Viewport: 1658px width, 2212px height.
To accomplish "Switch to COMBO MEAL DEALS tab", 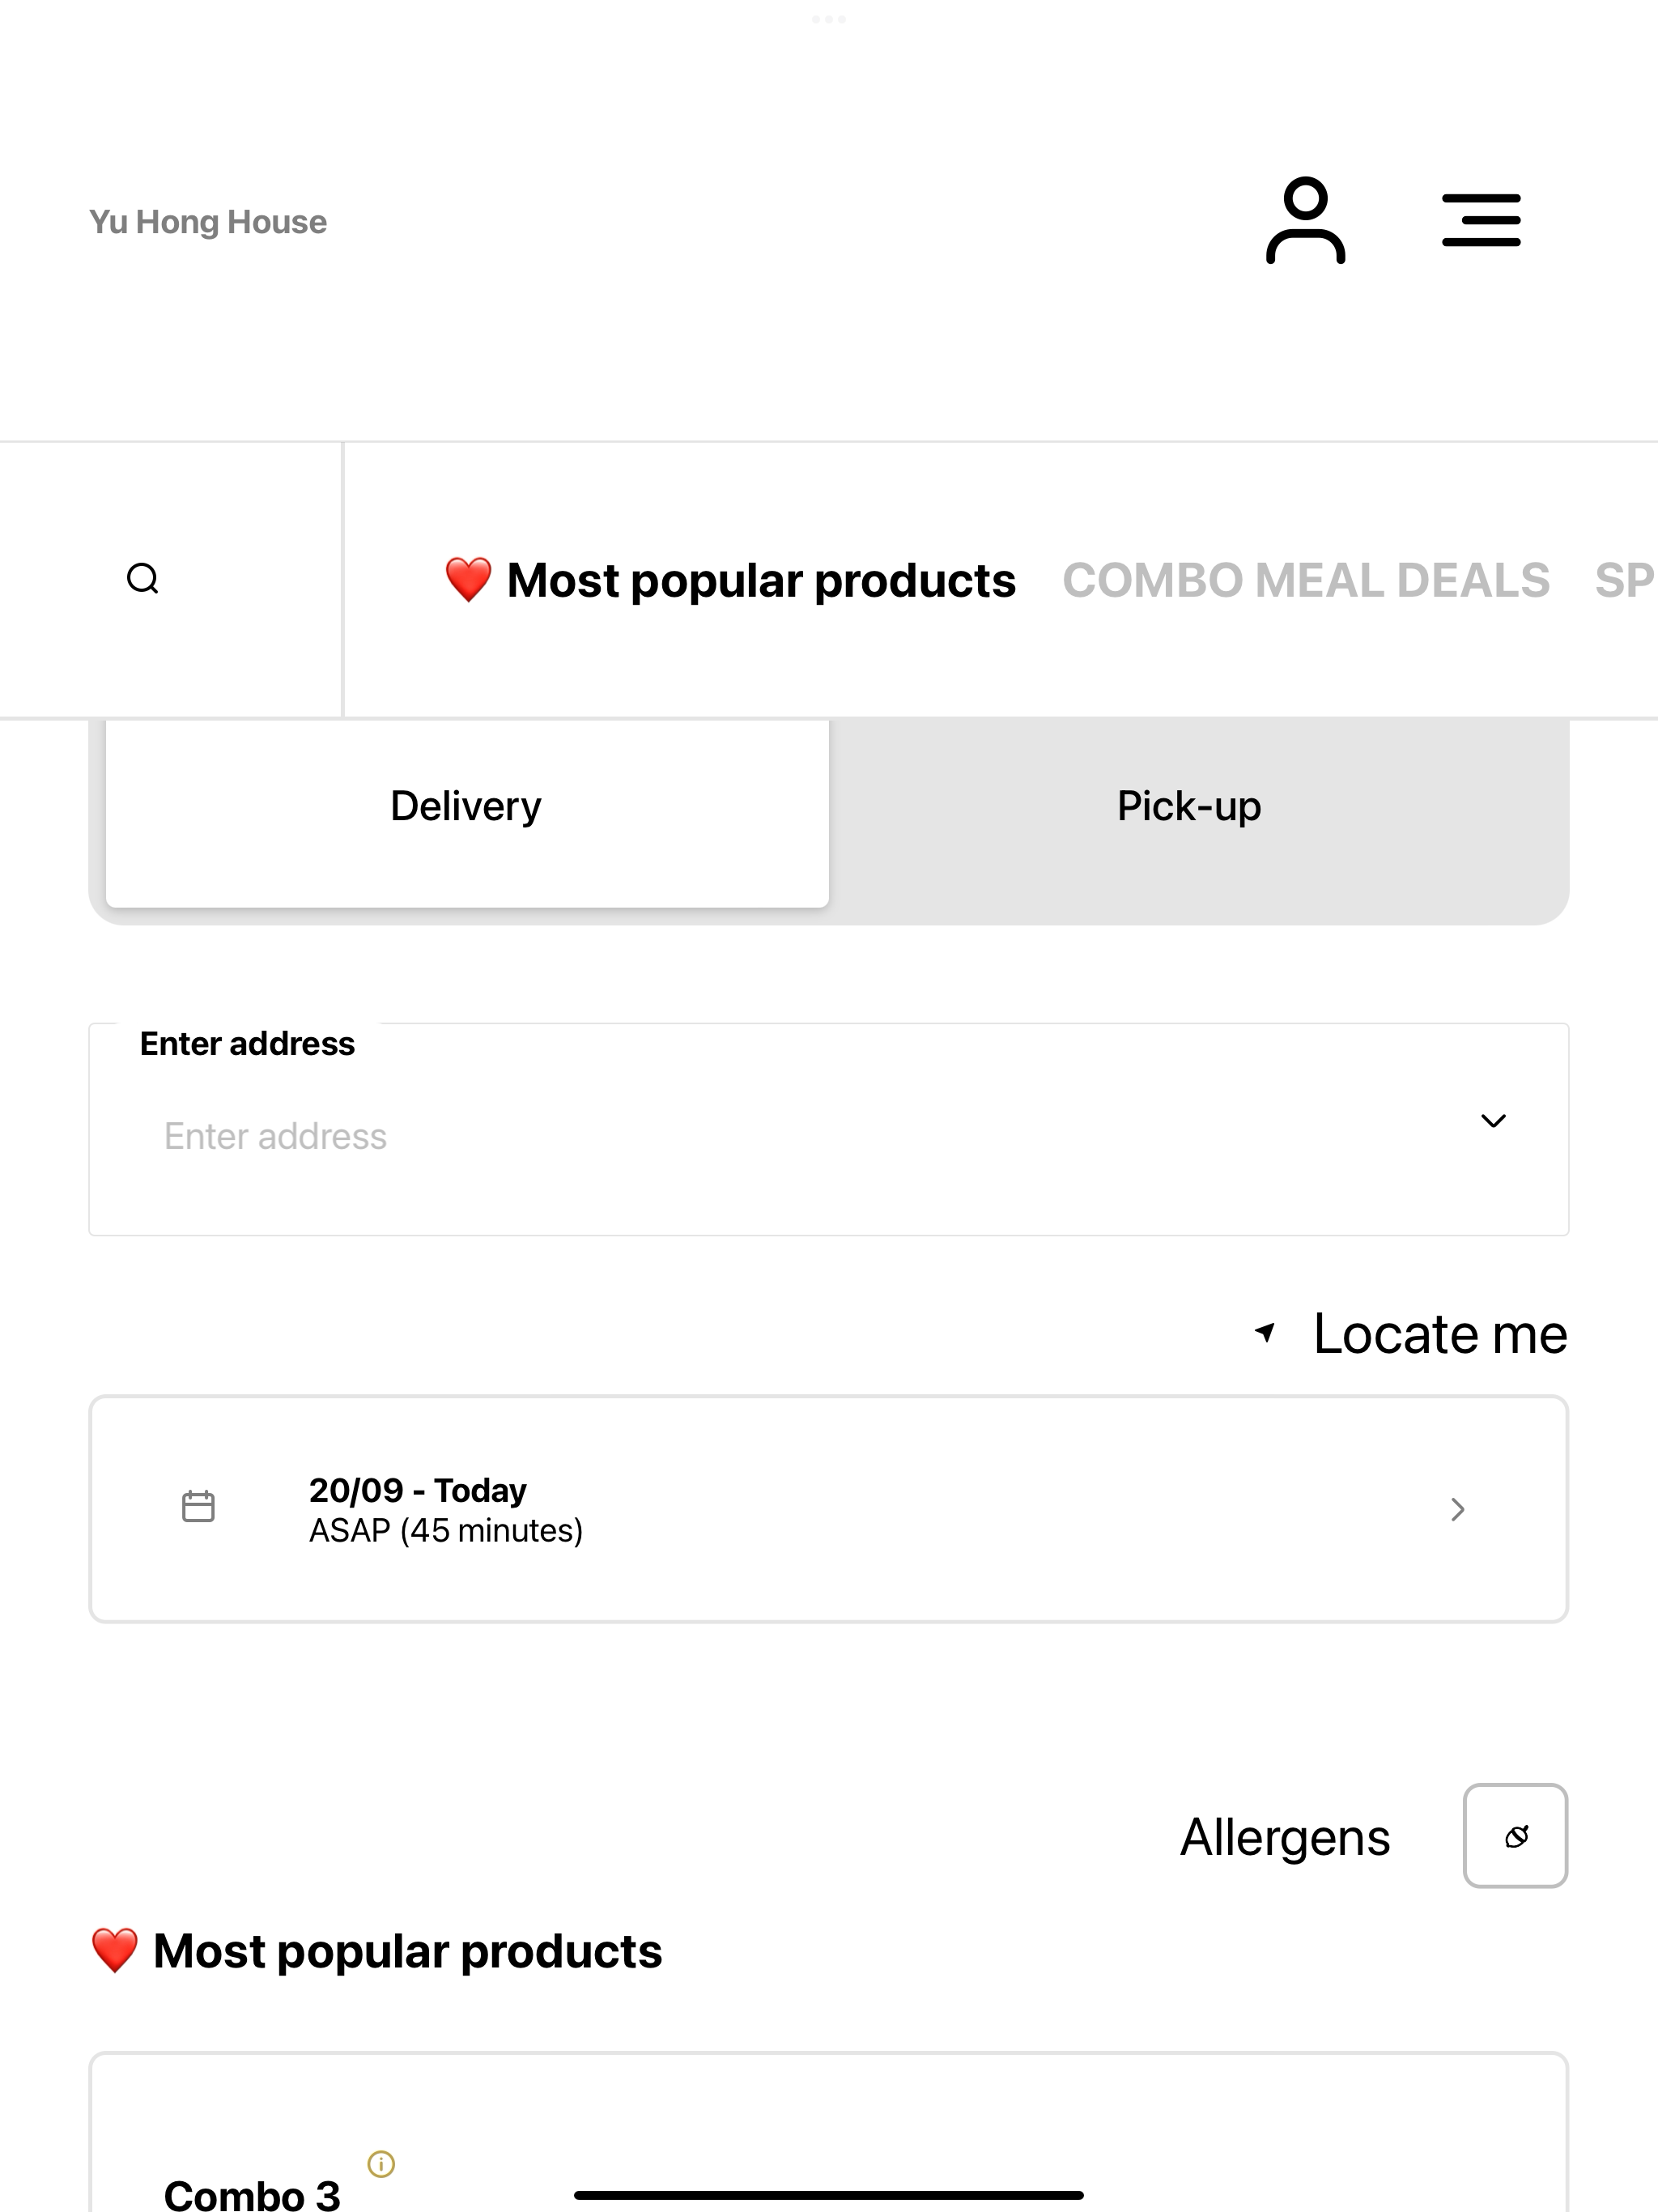I will (x=1306, y=581).
